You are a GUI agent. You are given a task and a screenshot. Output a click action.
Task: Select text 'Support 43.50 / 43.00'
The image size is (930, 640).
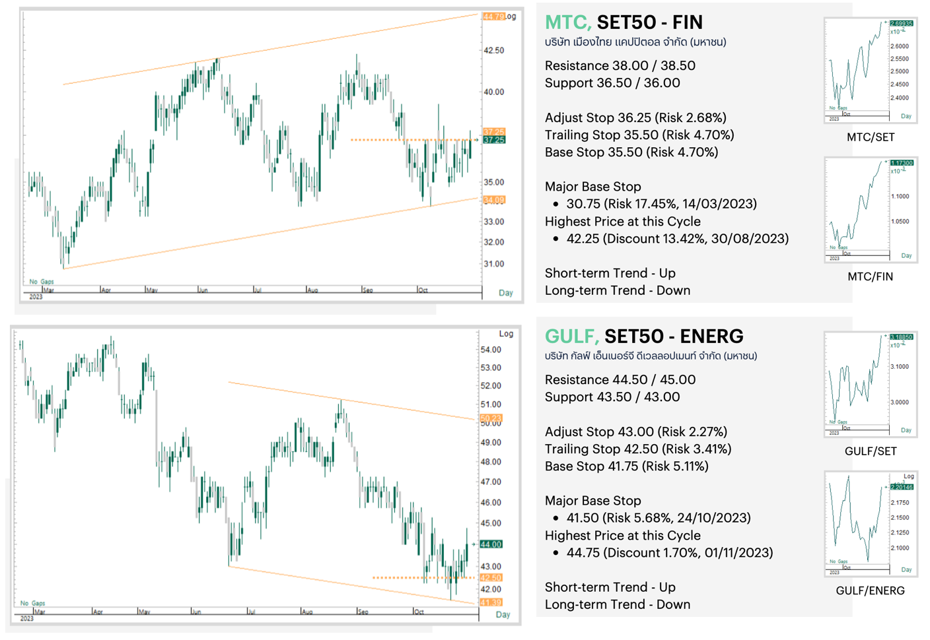(x=612, y=397)
